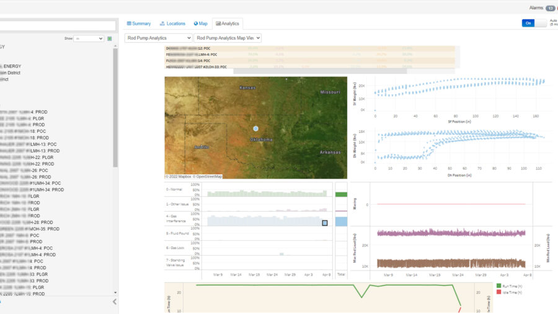Image resolution: width=558 pixels, height=314 pixels.
Task: Click the Amarillo label on the map
Action: point(201,147)
